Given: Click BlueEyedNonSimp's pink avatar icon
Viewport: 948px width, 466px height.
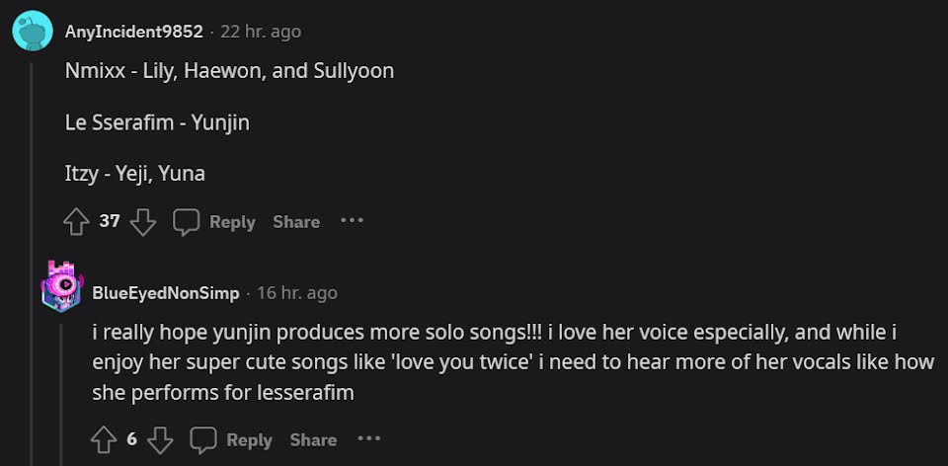Looking at the screenshot, I should tap(61, 287).
